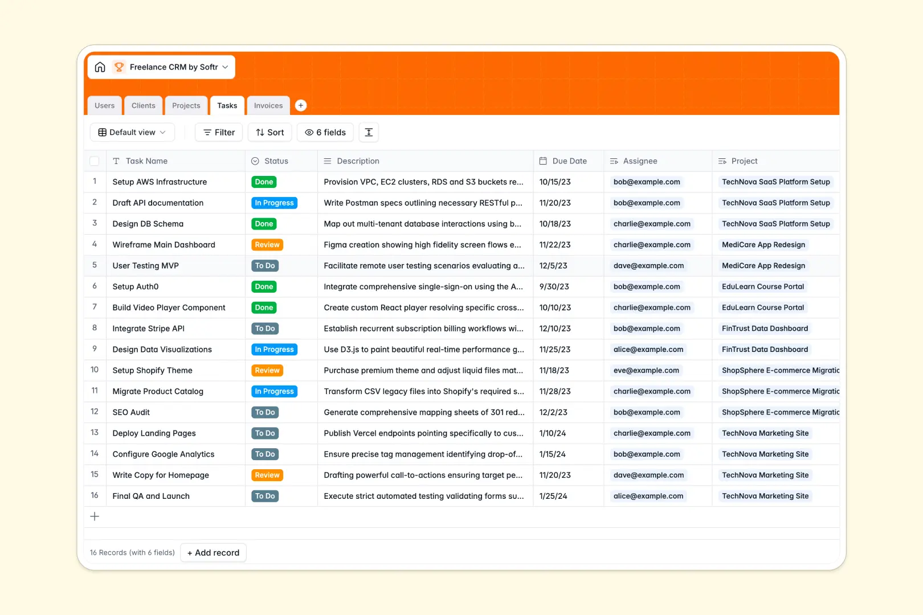
Task: Select the checkbox on the SEO Audit row
Action: (95, 412)
